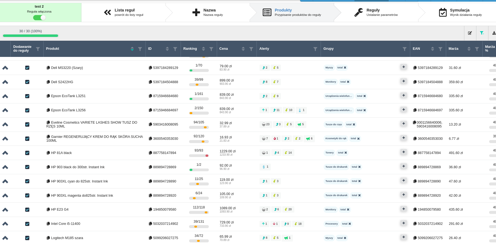Click ranking bar of HP 903 black
496x244 pixels.
[x=199, y=170]
